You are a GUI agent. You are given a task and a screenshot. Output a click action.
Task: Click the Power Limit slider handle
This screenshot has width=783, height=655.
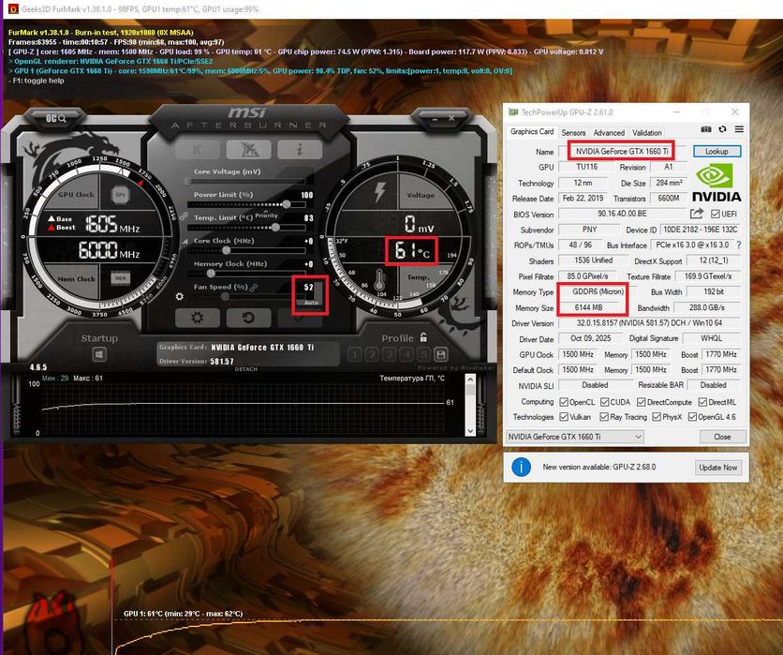[287, 204]
